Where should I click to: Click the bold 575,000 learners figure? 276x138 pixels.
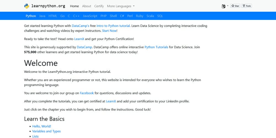(30, 52)
